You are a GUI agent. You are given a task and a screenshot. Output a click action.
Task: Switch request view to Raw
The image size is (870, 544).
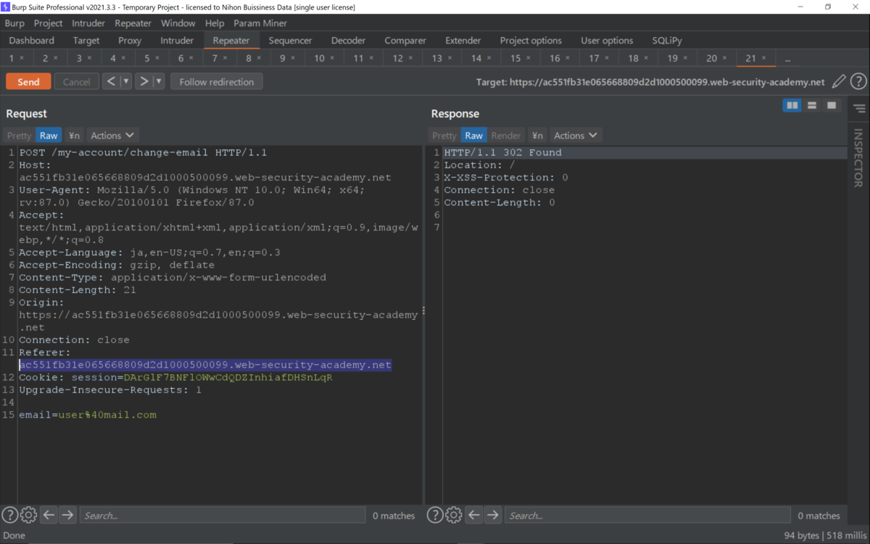pyautogui.click(x=49, y=136)
